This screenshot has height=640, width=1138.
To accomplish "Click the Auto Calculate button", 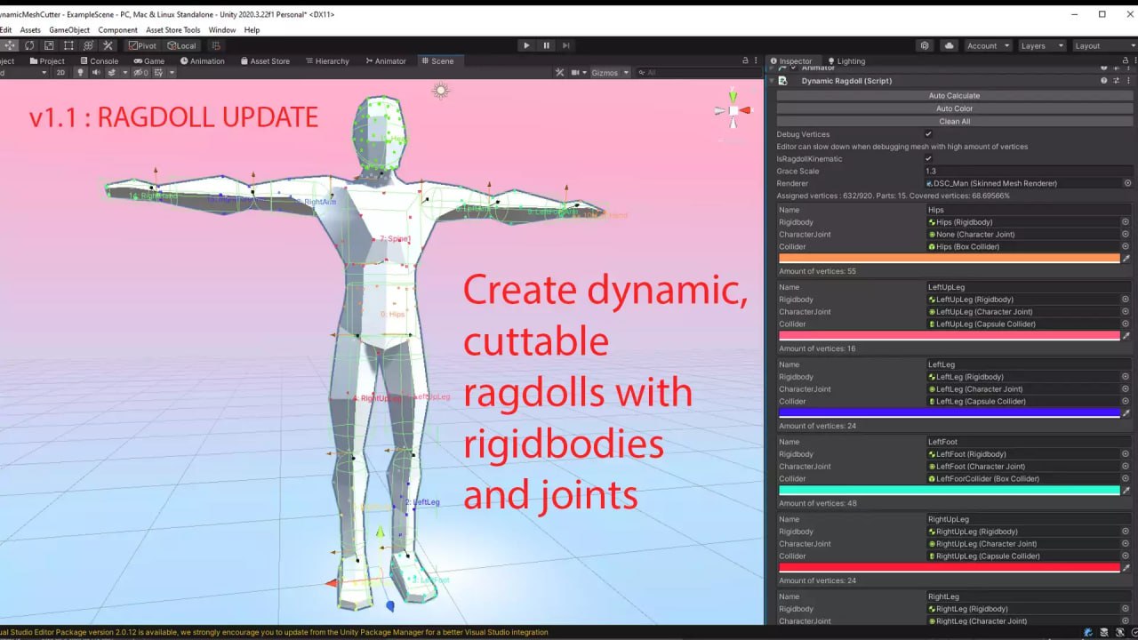I will click(x=955, y=95).
